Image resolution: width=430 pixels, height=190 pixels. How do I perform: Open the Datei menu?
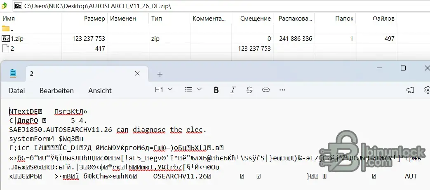(17, 91)
